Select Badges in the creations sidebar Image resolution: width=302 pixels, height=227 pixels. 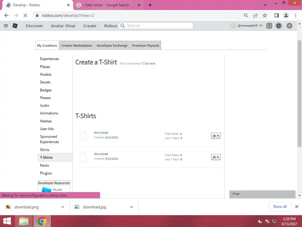coord(46,90)
